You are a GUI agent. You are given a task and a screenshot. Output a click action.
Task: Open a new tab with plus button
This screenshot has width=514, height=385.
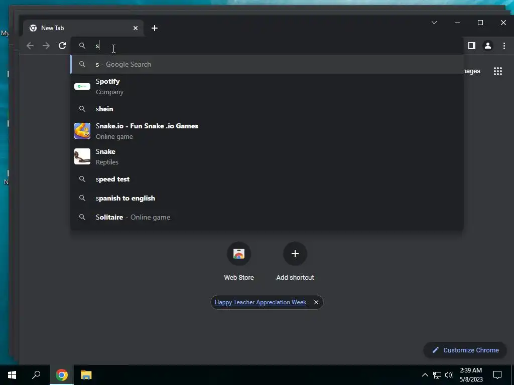click(155, 28)
